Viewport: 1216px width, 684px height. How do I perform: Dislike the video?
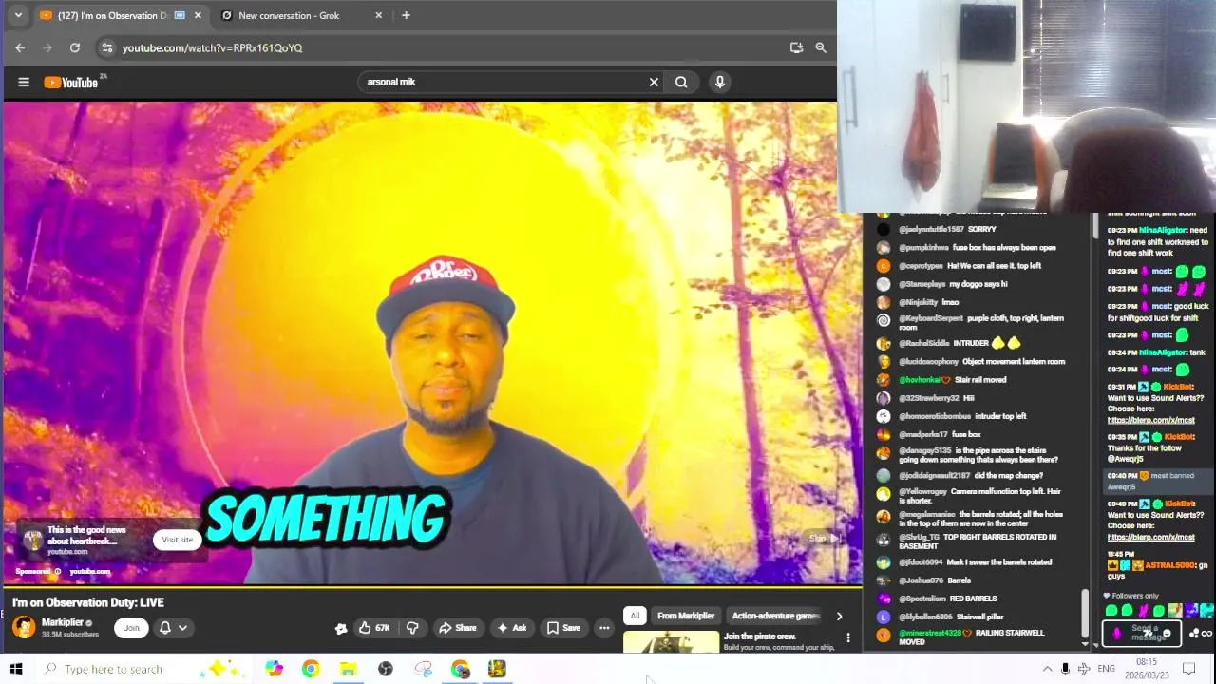[412, 628]
